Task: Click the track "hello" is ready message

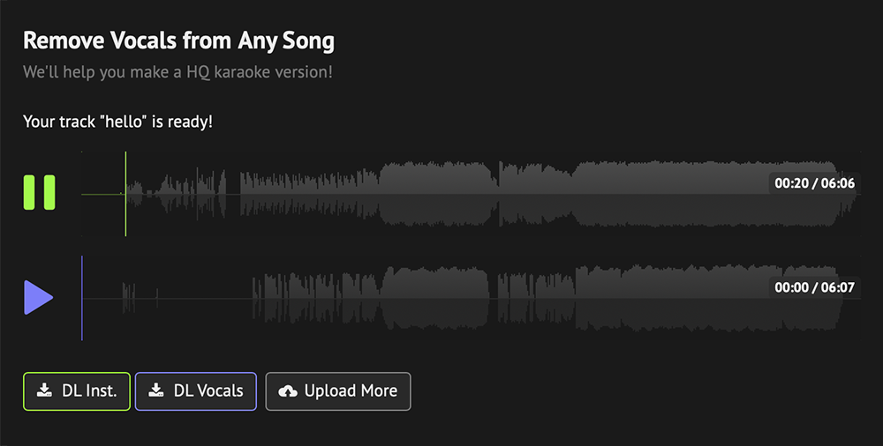Action: coord(117,121)
